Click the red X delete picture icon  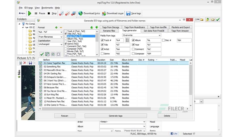point(25,63)
